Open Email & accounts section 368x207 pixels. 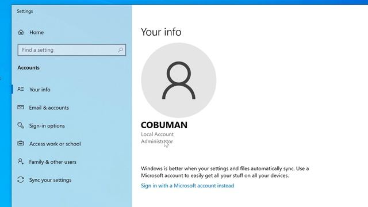49,108
